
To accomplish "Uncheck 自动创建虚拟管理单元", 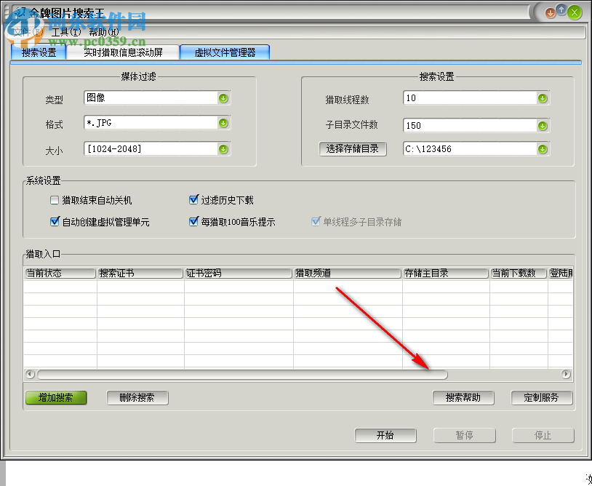I will tap(54, 221).
